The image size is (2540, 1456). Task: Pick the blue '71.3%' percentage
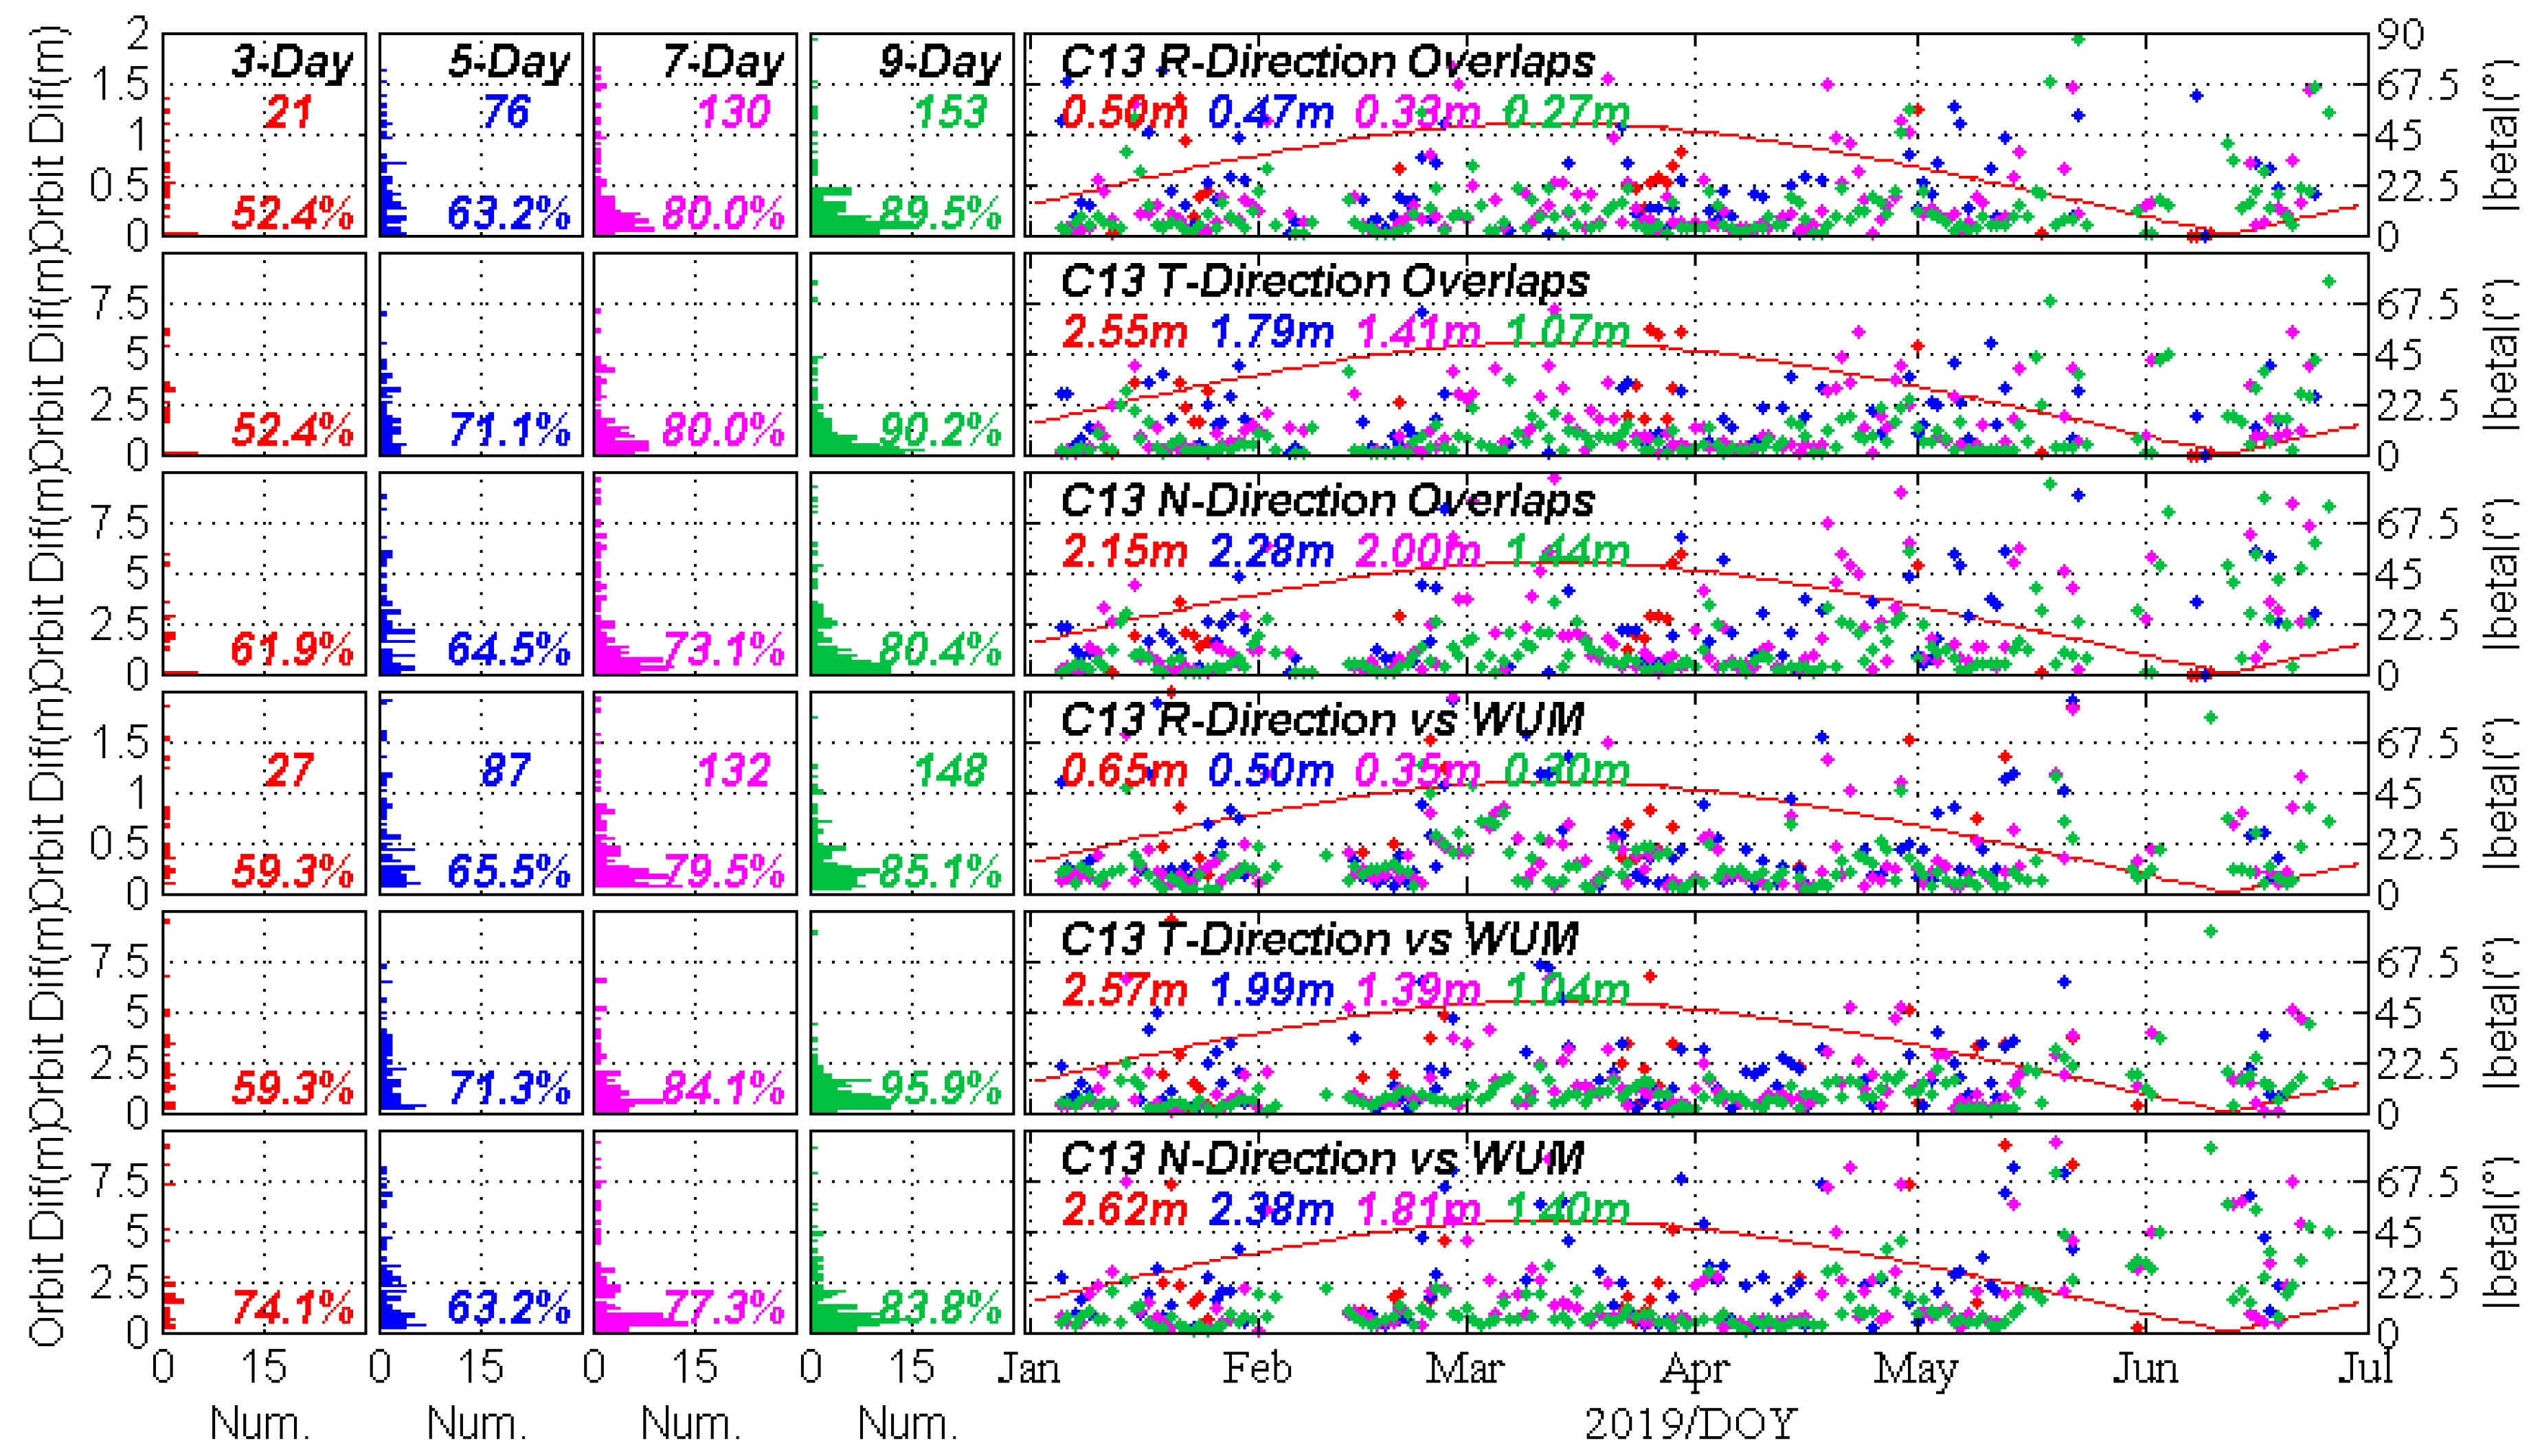tap(509, 1088)
